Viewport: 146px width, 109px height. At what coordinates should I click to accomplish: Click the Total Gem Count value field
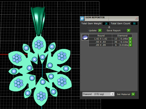(x=134, y=24)
